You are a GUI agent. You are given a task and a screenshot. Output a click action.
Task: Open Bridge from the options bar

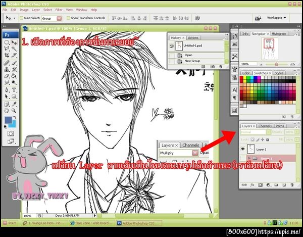tap(258, 18)
